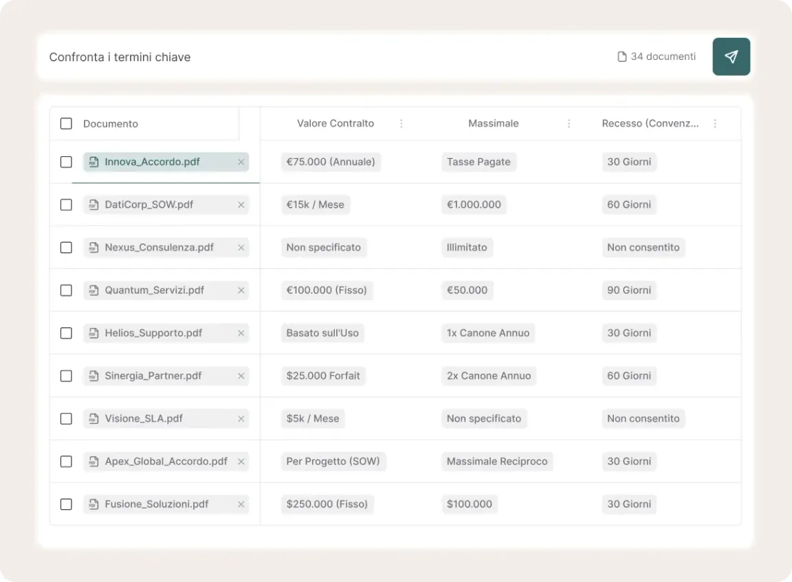Click the PDF icon of Nexus_Consulenza.pdf
792x582 pixels.
click(x=94, y=248)
